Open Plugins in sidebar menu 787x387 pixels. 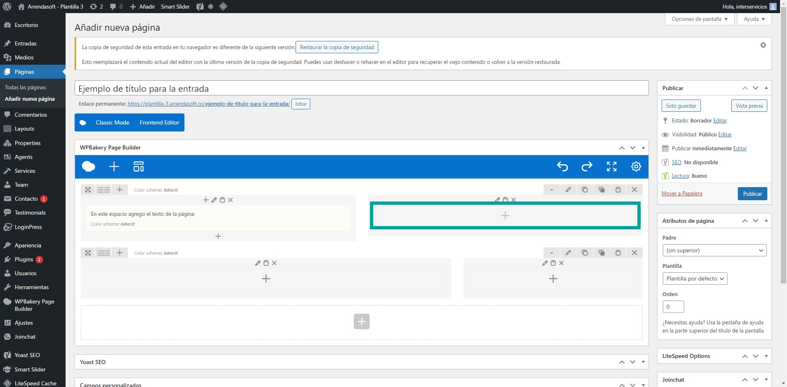click(x=24, y=260)
